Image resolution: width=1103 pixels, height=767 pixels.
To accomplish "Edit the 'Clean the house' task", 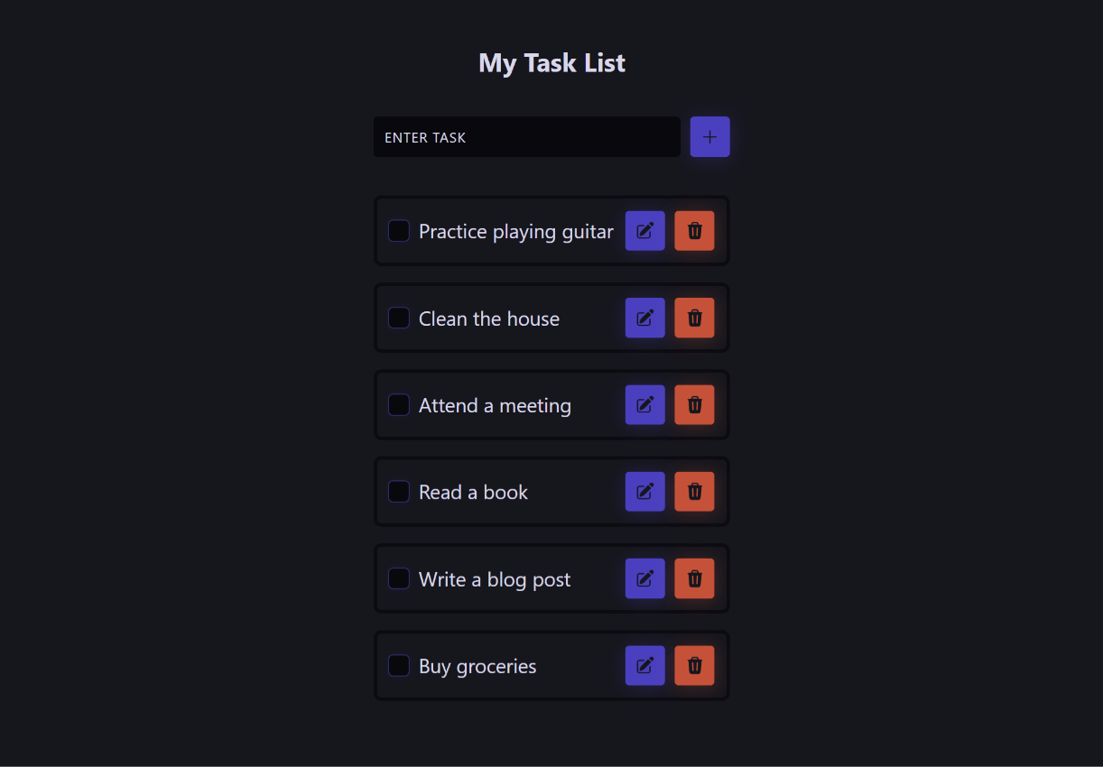I will pyautogui.click(x=645, y=318).
